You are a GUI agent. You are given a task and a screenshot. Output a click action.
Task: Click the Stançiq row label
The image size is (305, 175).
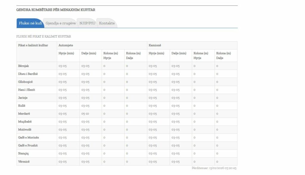(x=24, y=154)
